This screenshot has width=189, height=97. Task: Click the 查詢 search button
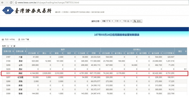pos(138,21)
